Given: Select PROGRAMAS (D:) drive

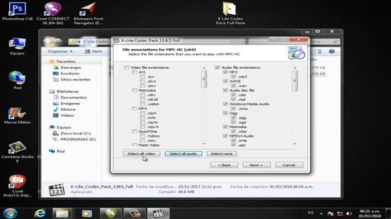Looking at the screenshot, I should [x=78, y=139].
